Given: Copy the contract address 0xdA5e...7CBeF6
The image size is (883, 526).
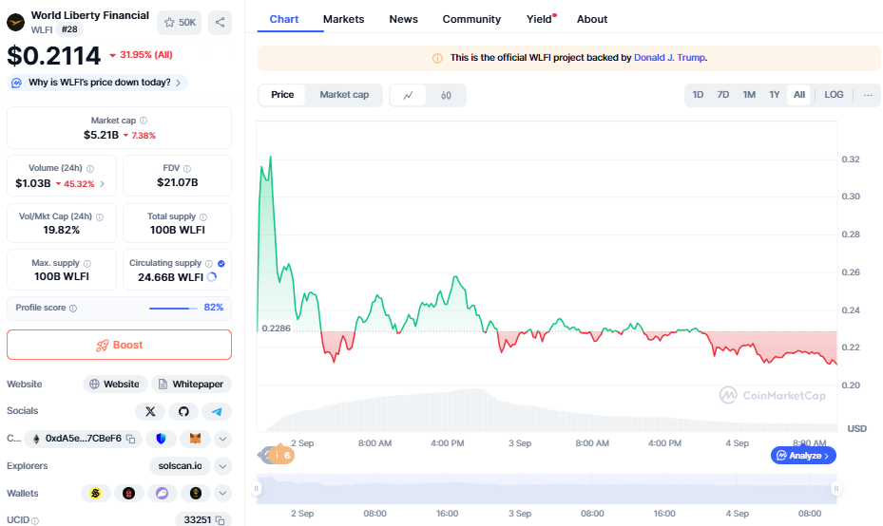Looking at the screenshot, I should click(x=130, y=439).
